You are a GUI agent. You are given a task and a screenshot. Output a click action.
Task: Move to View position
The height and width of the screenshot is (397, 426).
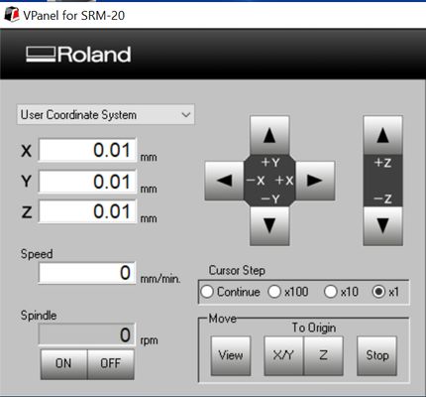pos(231,355)
